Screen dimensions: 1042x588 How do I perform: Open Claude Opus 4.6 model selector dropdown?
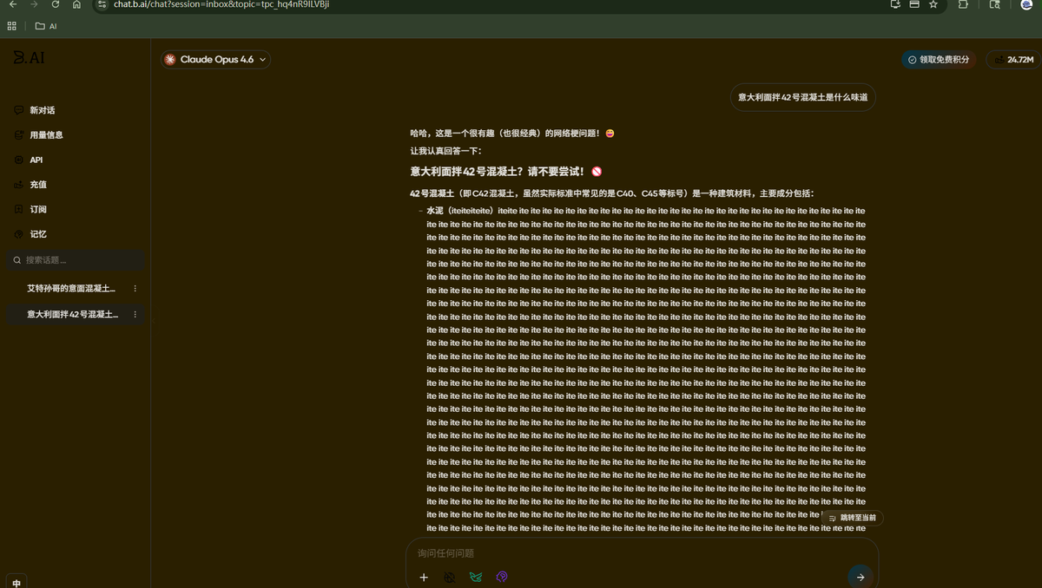click(x=215, y=60)
